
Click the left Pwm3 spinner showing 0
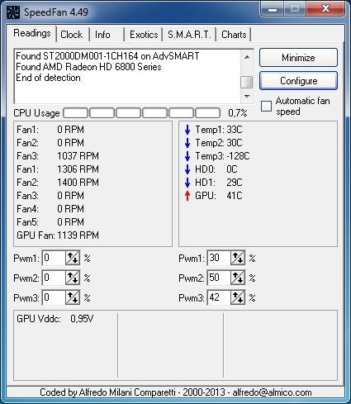tap(73, 297)
